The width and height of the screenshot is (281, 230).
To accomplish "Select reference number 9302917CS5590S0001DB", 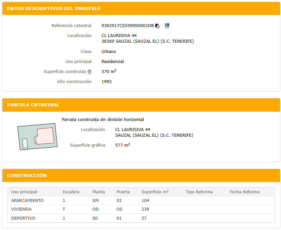I will pos(127,26).
